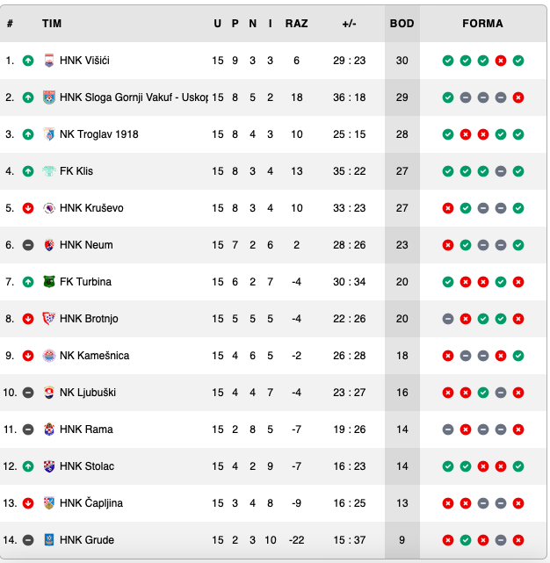Click the FORMA column header
Viewport: 550px width, 563px height.
pyautogui.click(x=482, y=24)
